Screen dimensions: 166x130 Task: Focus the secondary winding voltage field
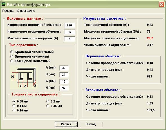(69, 32)
